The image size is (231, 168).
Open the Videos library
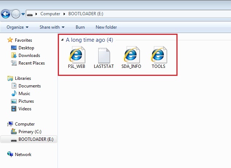[25, 109]
